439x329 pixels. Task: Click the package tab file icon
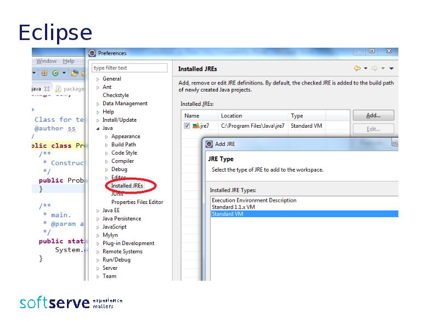click(58, 89)
